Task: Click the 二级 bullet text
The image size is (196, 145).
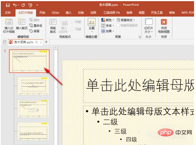Action: pyautogui.click(x=110, y=122)
